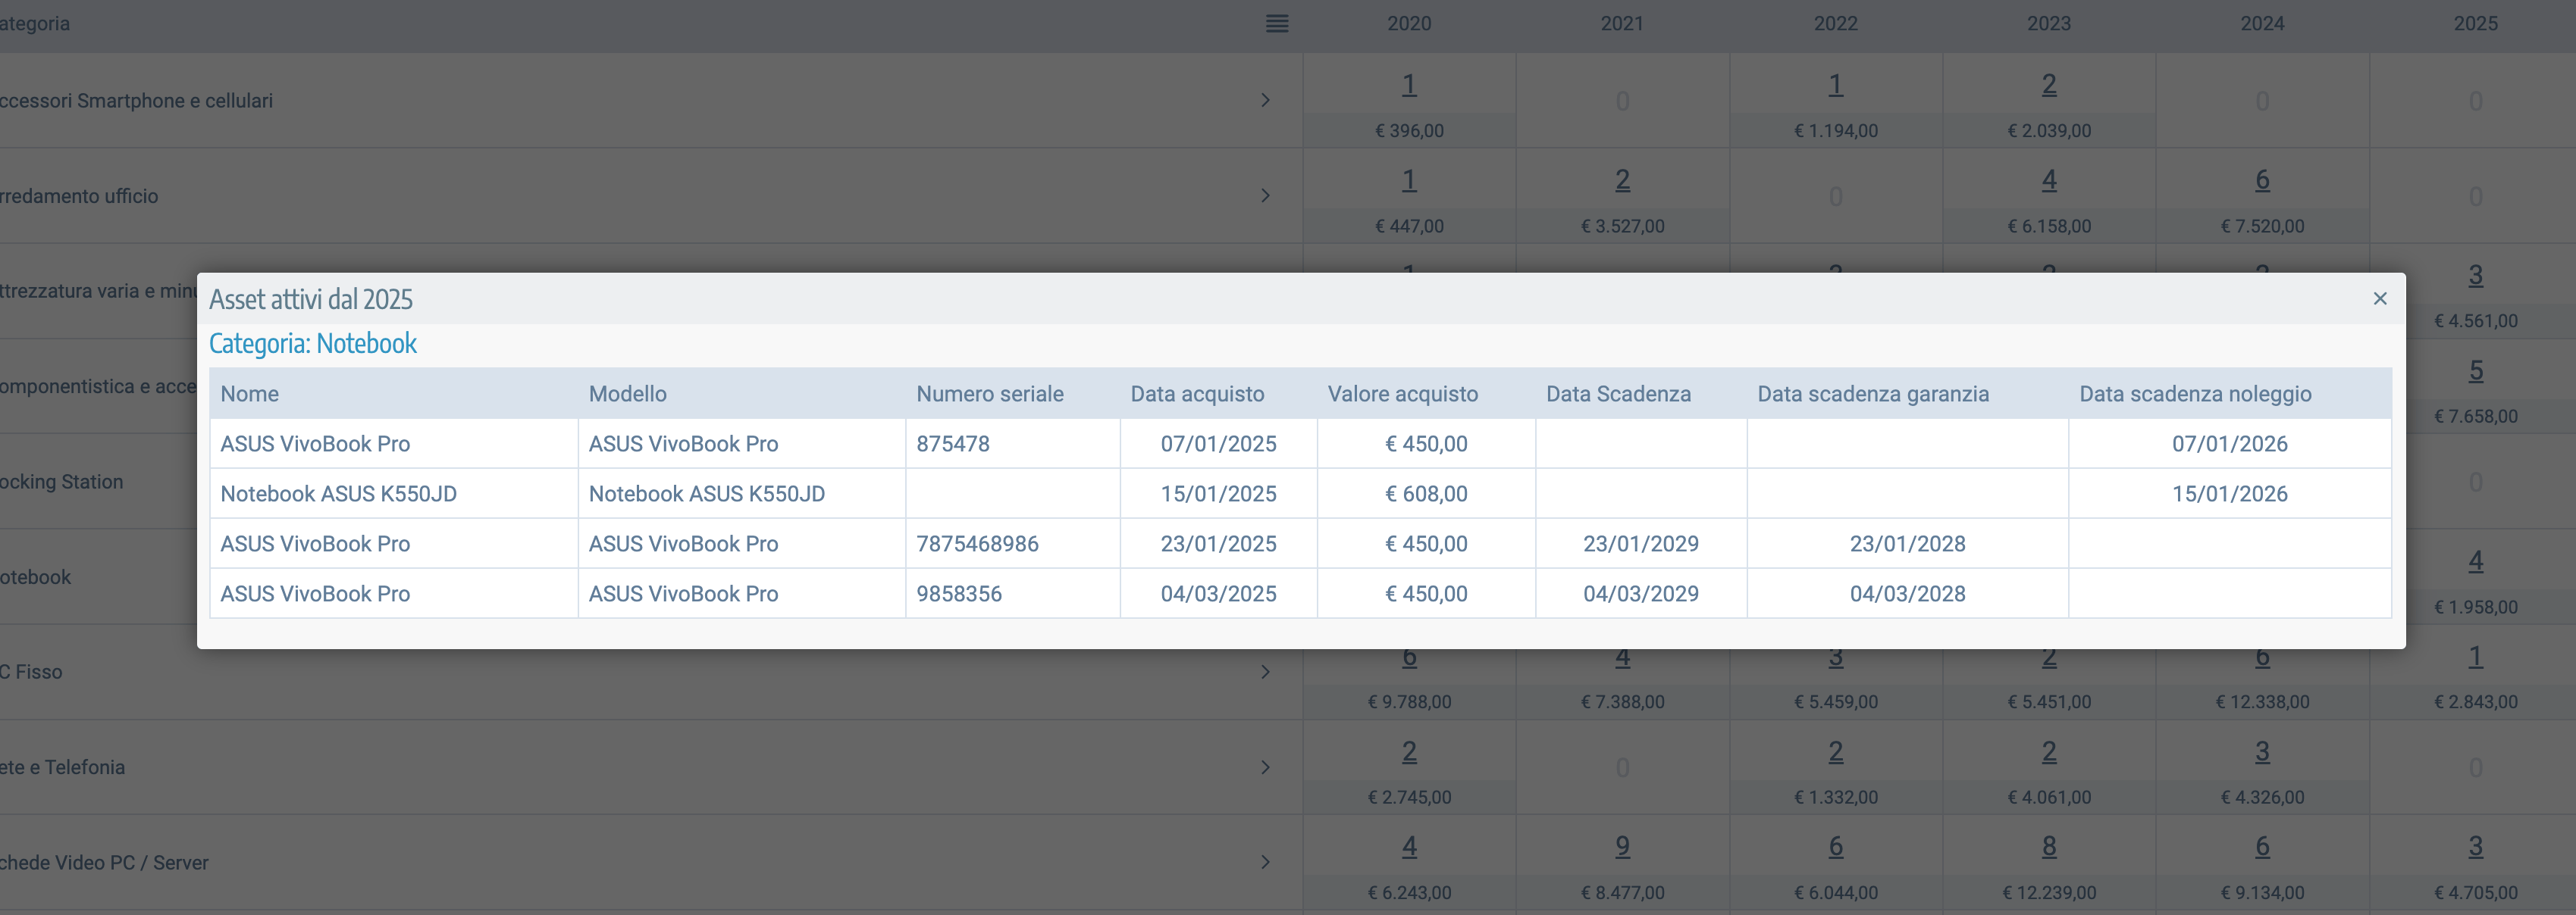Expand the PC Fisso category chevron

tap(1265, 673)
